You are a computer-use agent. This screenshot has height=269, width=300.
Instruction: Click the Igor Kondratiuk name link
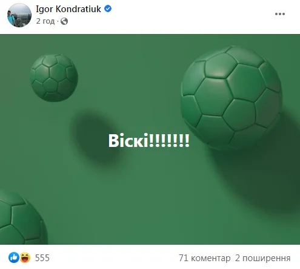click(x=68, y=9)
